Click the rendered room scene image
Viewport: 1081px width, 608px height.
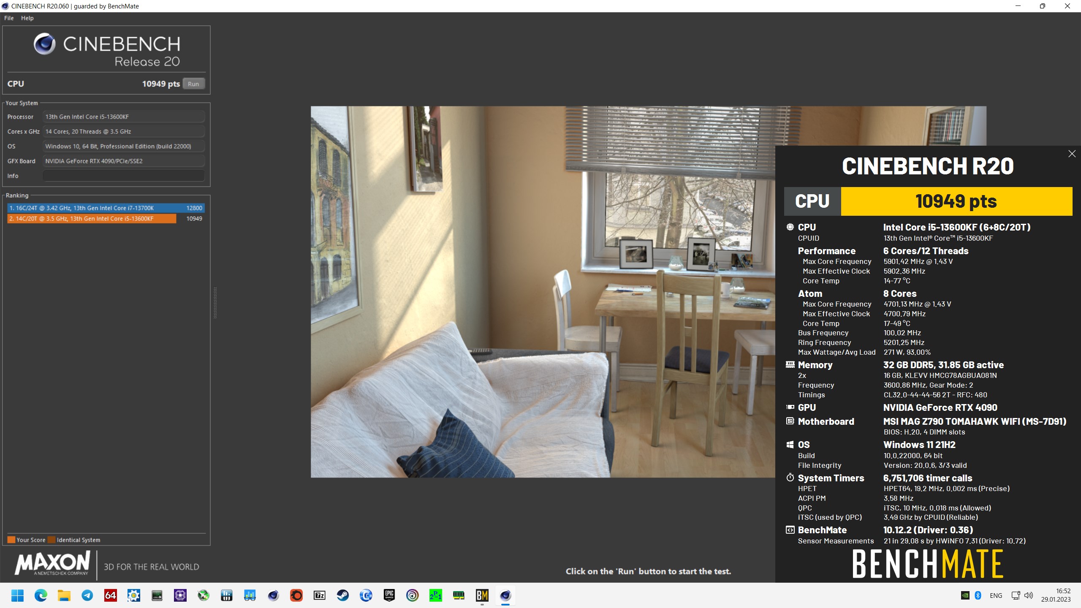(x=543, y=291)
